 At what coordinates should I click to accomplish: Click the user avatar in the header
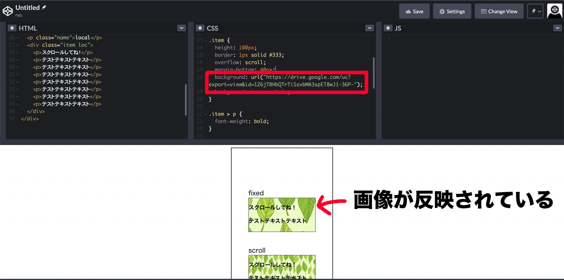click(x=554, y=11)
